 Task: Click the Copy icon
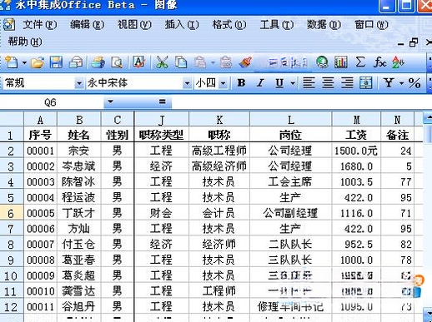[181, 62]
